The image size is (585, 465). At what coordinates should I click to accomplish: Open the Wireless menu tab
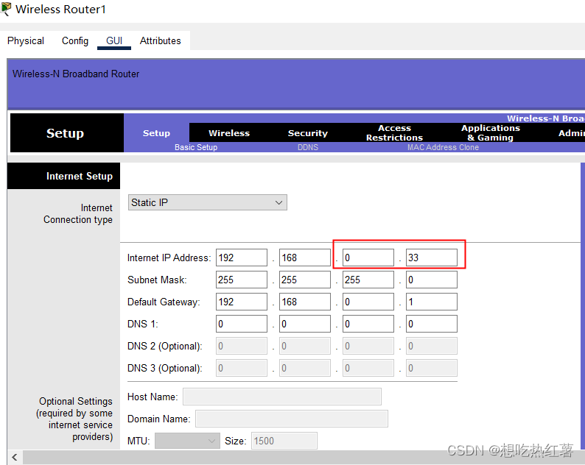click(x=229, y=133)
